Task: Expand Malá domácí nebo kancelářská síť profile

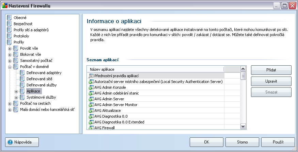Action: click(x=10, y=110)
